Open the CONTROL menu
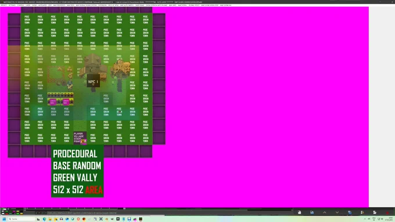Viewport: 395px width, 222px height. point(20,5)
